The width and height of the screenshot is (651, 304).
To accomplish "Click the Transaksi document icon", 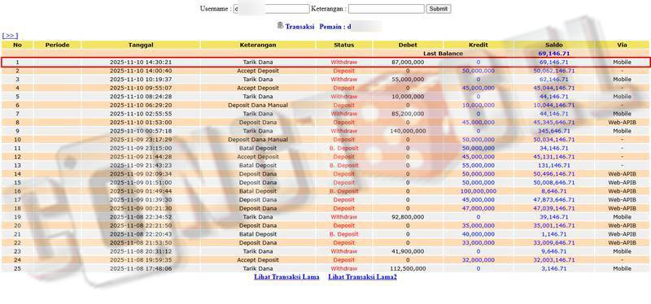I will tap(280, 26).
